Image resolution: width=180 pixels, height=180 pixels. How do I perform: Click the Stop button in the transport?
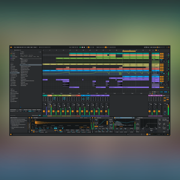[x=82, y=47]
